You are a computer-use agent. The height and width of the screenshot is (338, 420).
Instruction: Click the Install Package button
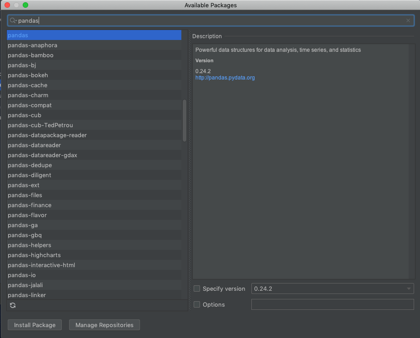35,325
